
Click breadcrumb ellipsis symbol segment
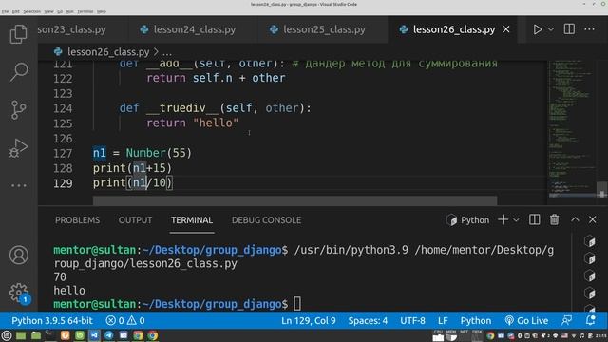[x=167, y=52]
